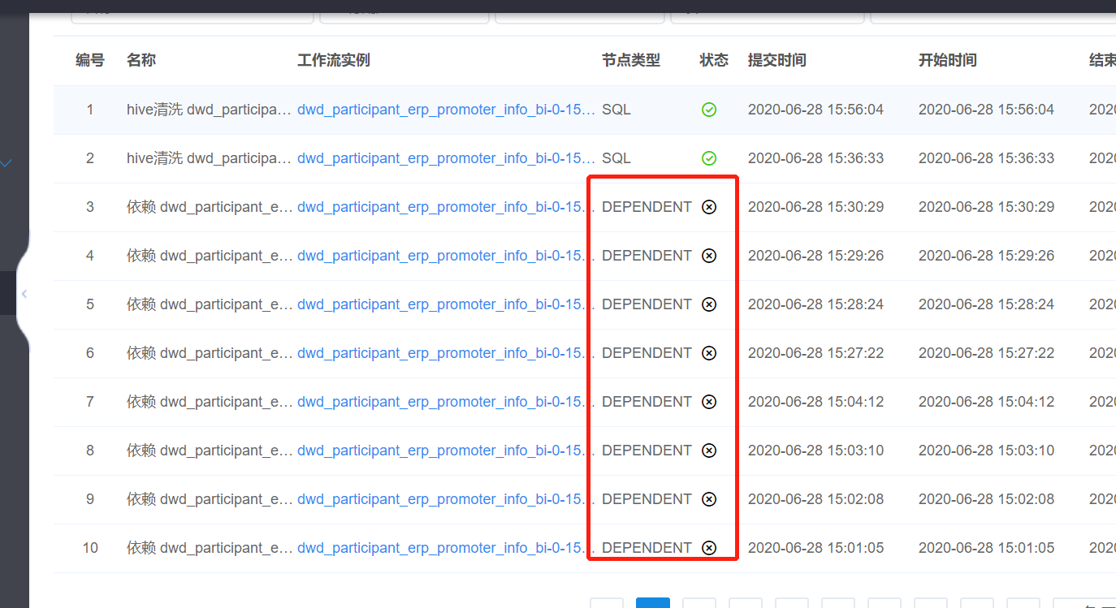Screen dimensions: 1116x608
Task: Click the status icon of task 5
Action: 709,304
